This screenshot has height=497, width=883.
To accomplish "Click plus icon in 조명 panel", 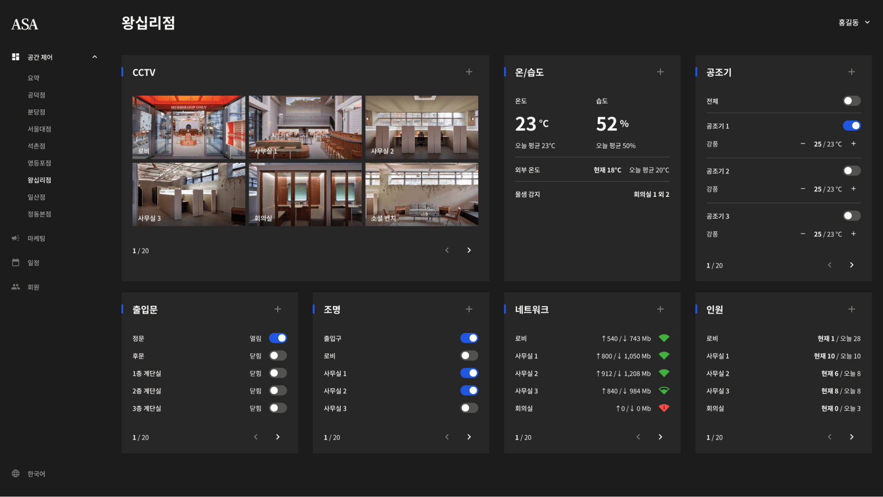I will pyautogui.click(x=469, y=309).
